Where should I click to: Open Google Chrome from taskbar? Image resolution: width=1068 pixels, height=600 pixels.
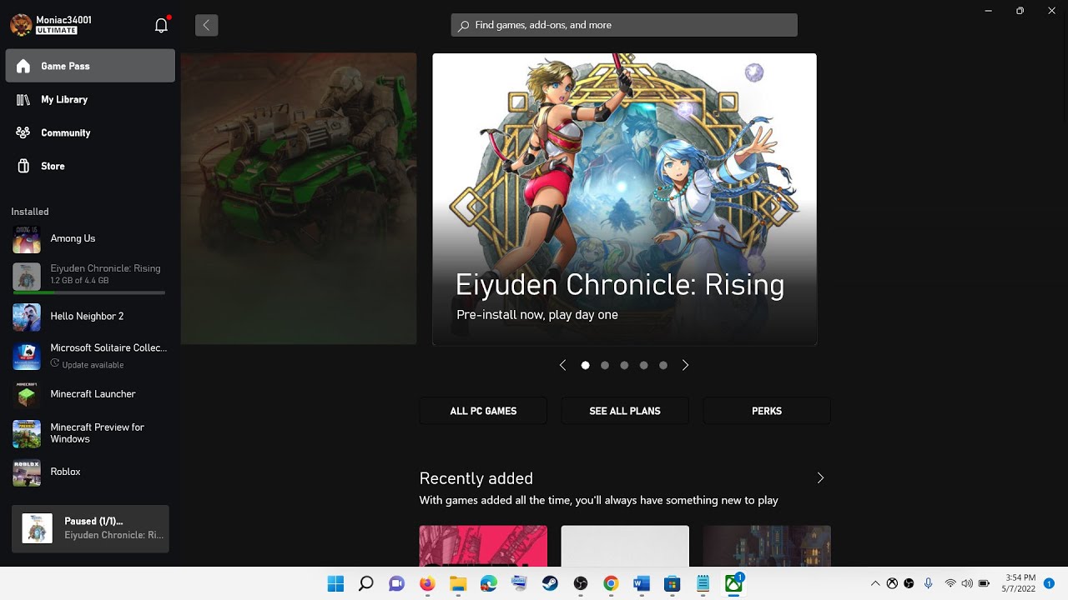tap(611, 583)
